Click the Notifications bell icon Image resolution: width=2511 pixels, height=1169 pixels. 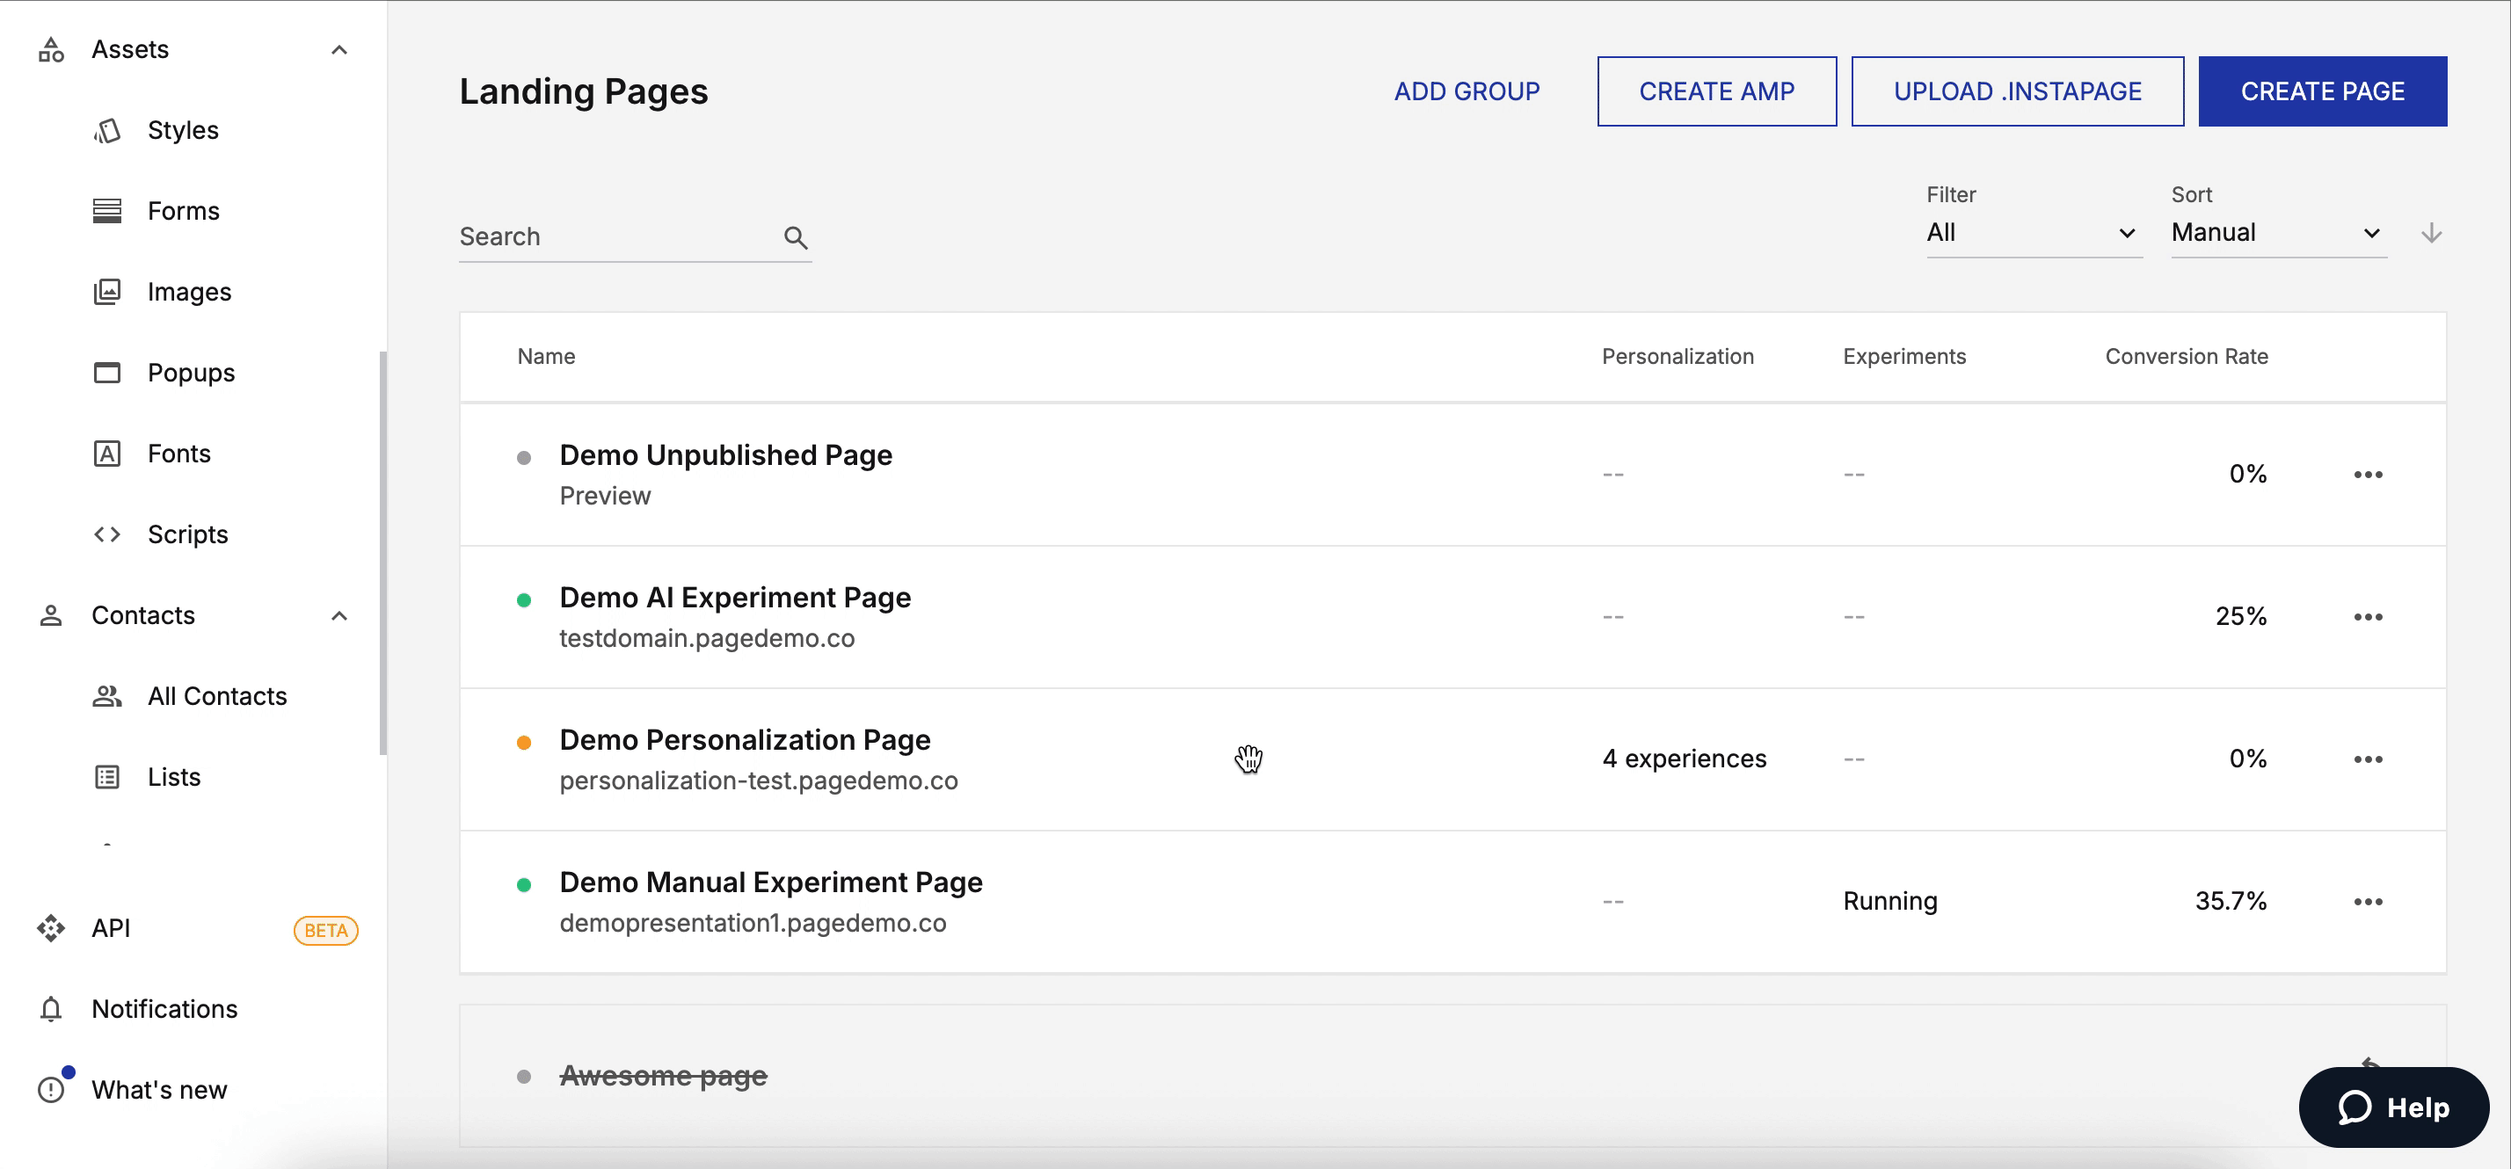(x=51, y=1008)
